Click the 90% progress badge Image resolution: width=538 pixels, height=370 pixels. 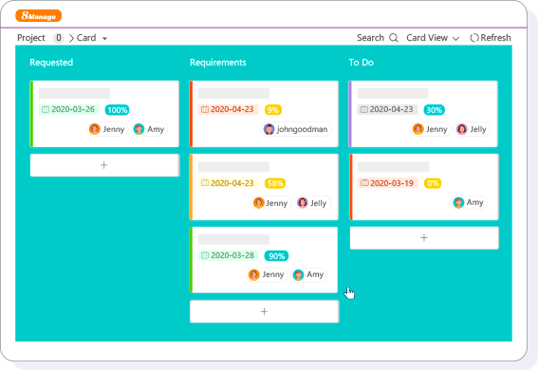[x=276, y=256]
